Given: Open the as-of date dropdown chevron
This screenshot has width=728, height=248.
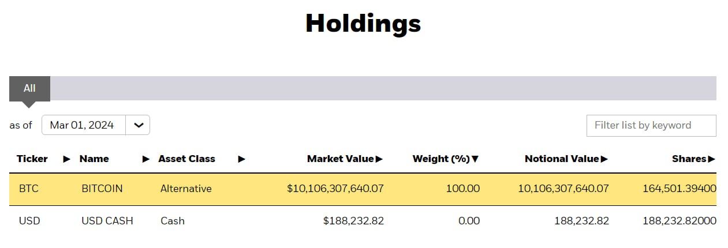Looking at the screenshot, I should tap(138, 125).
